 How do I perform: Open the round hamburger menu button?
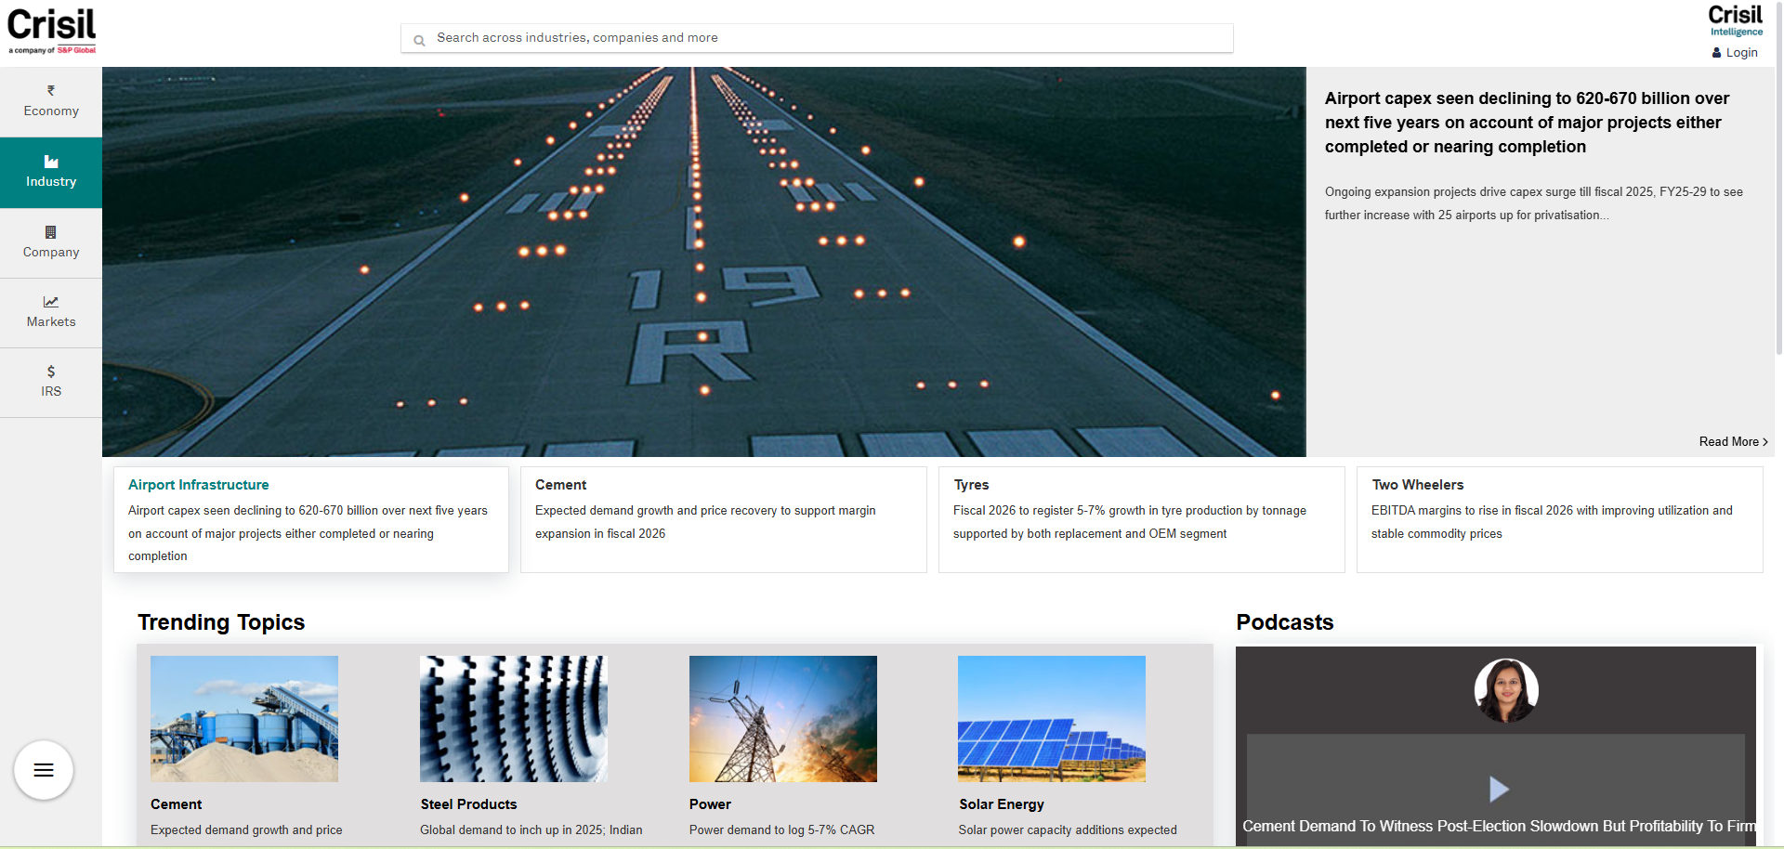coord(44,770)
